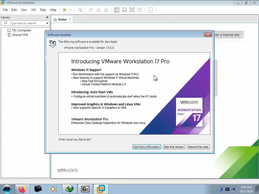The height and width of the screenshot is (194, 259).
Task: Open the View menu
Action: [24, 10]
